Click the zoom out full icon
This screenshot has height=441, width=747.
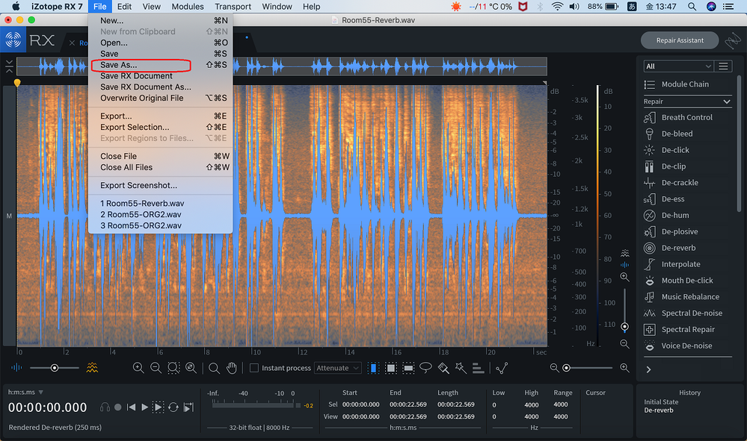pos(191,368)
